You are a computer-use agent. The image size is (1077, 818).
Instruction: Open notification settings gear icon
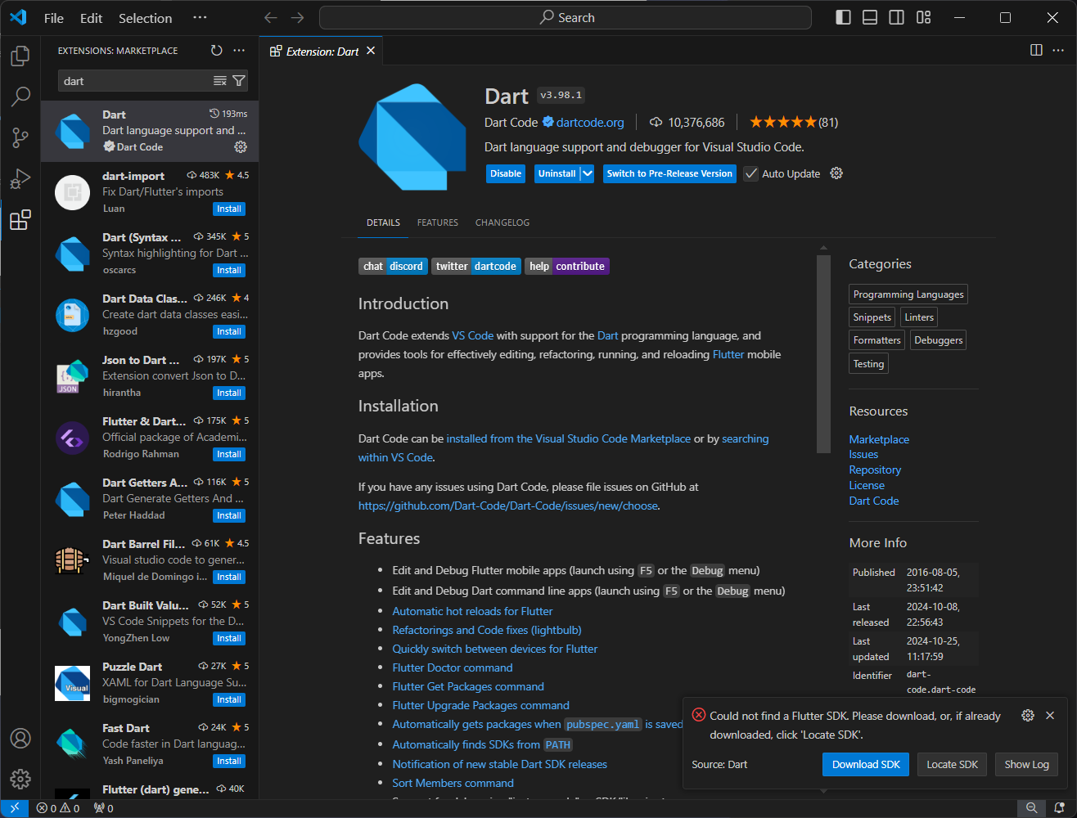pyautogui.click(x=1028, y=716)
